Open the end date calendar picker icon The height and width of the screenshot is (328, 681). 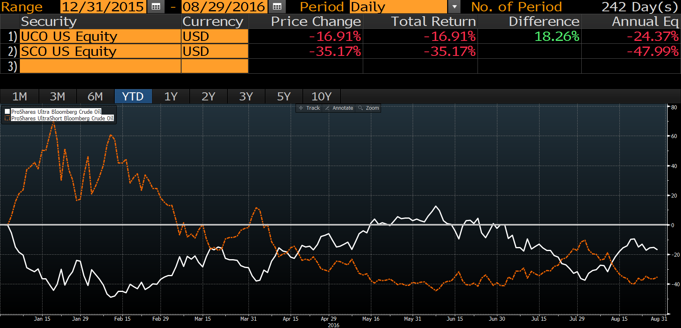277,6
